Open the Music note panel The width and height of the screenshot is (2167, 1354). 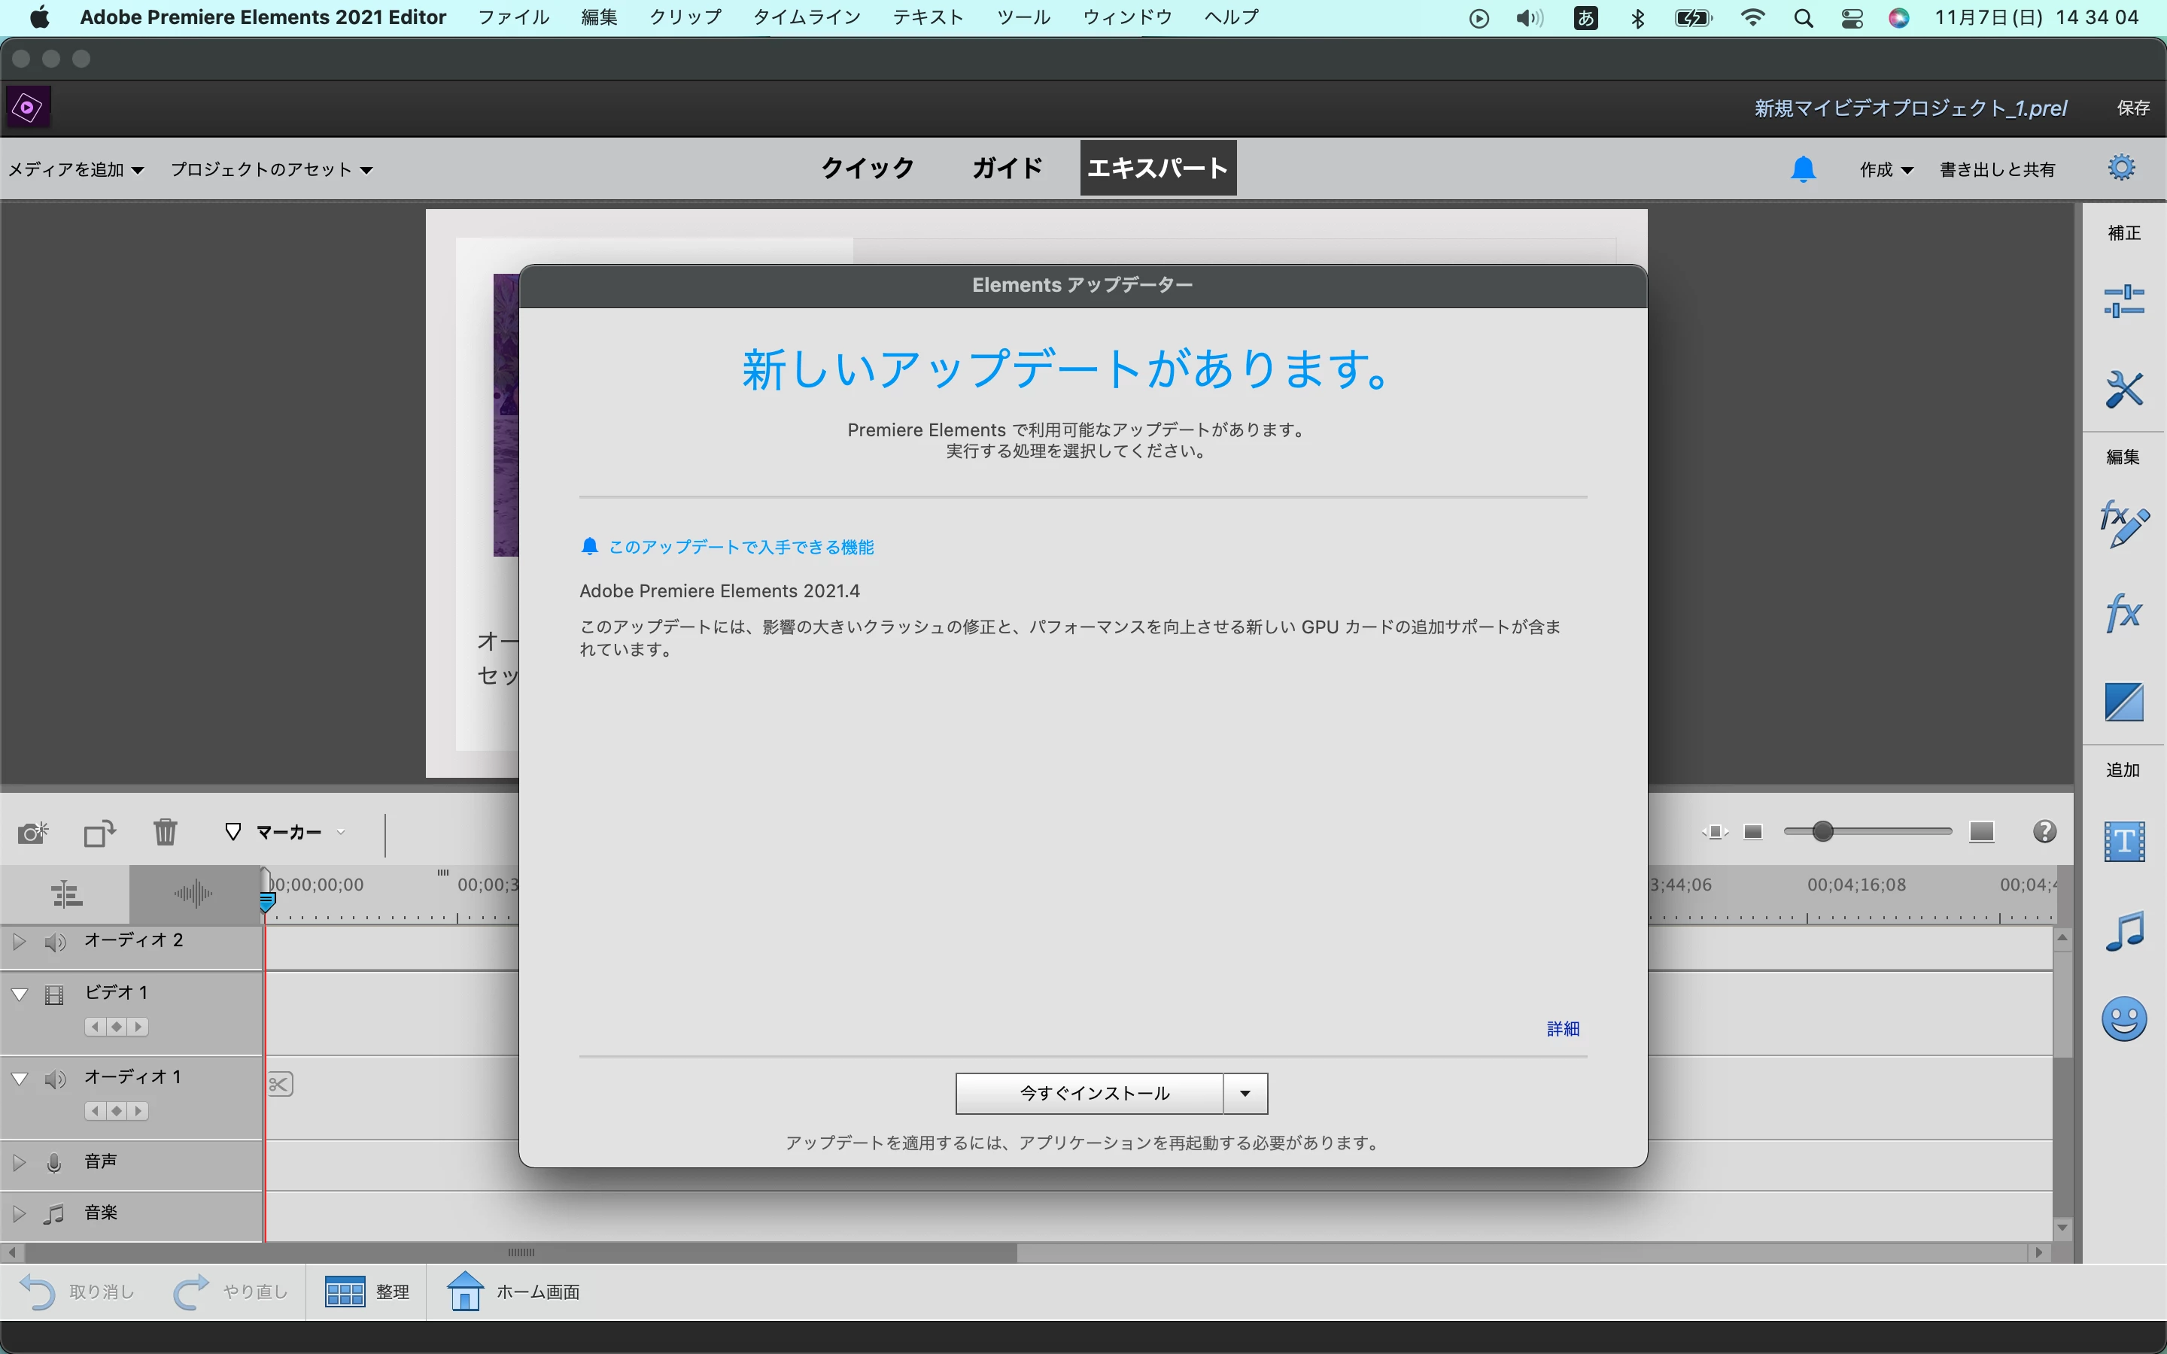[2123, 931]
